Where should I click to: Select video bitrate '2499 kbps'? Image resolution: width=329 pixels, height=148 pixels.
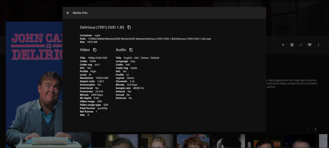pyautogui.click(x=97, y=95)
